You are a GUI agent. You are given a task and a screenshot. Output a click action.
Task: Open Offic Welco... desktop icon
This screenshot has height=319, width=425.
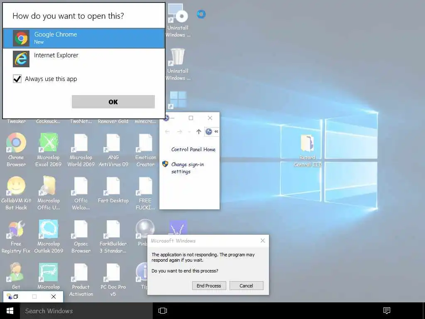(81, 193)
